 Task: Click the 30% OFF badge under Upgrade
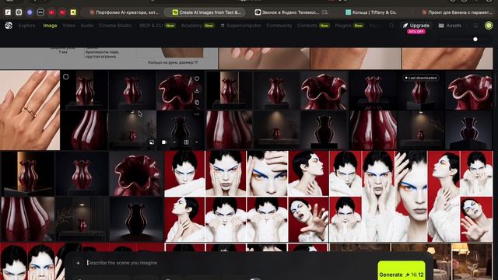click(416, 31)
